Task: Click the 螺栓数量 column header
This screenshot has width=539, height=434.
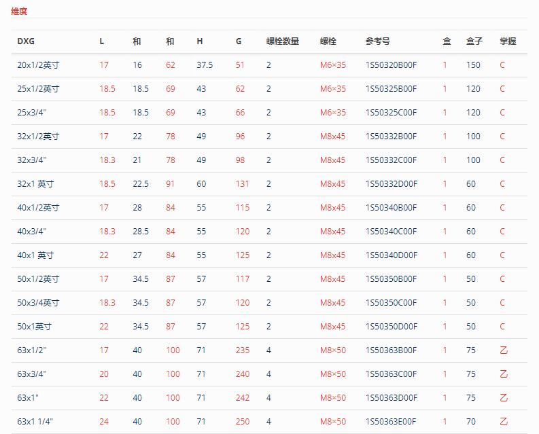Action: 283,41
